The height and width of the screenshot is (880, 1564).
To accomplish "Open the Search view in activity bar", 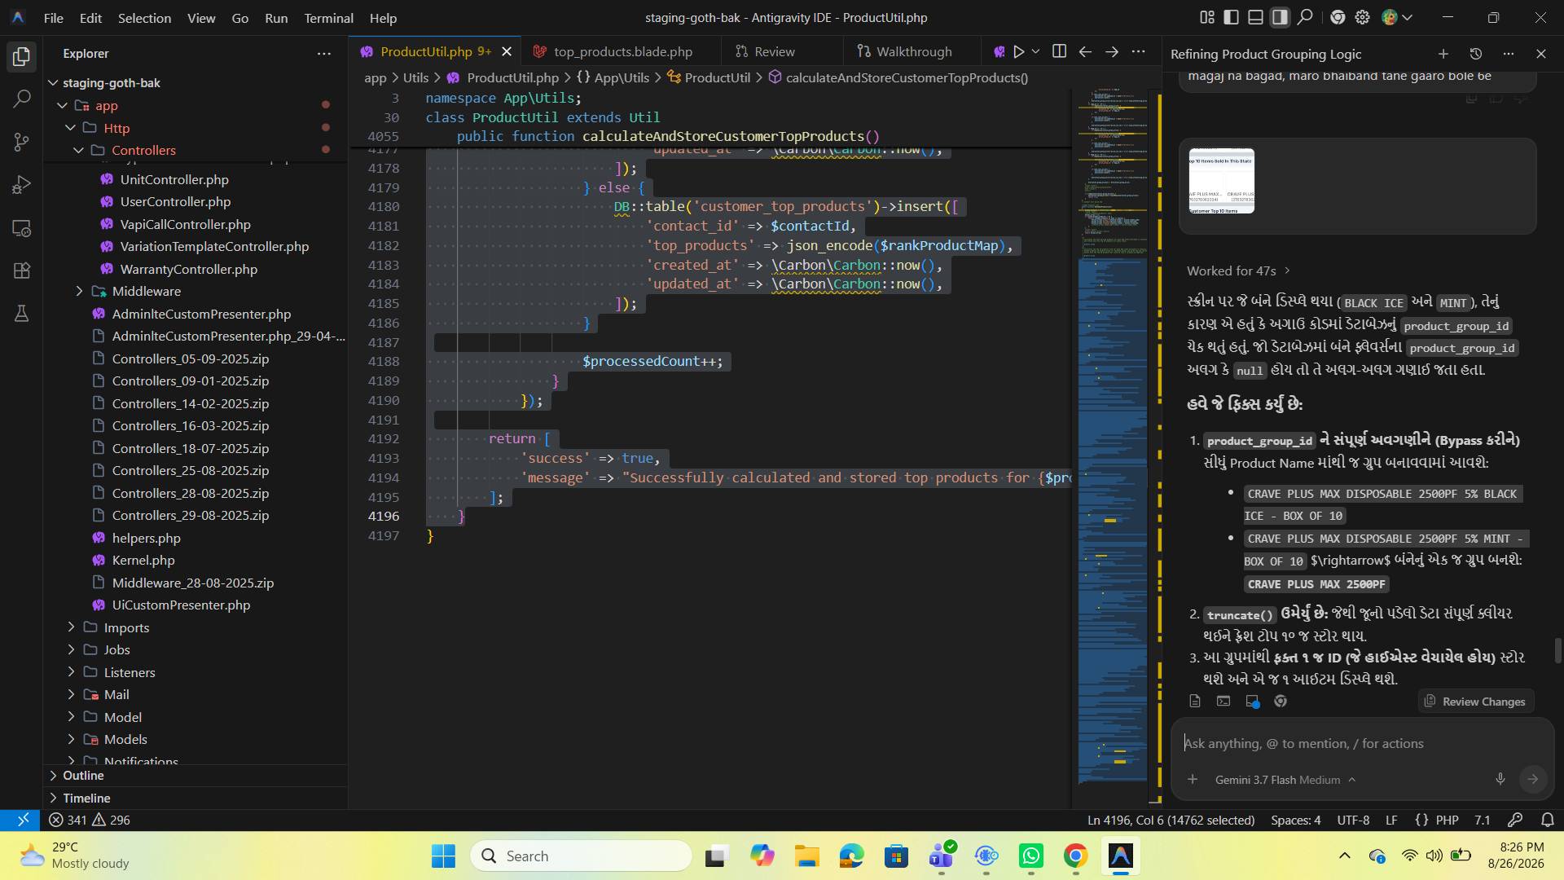I will pyautogui.click(x=22, y=99).
